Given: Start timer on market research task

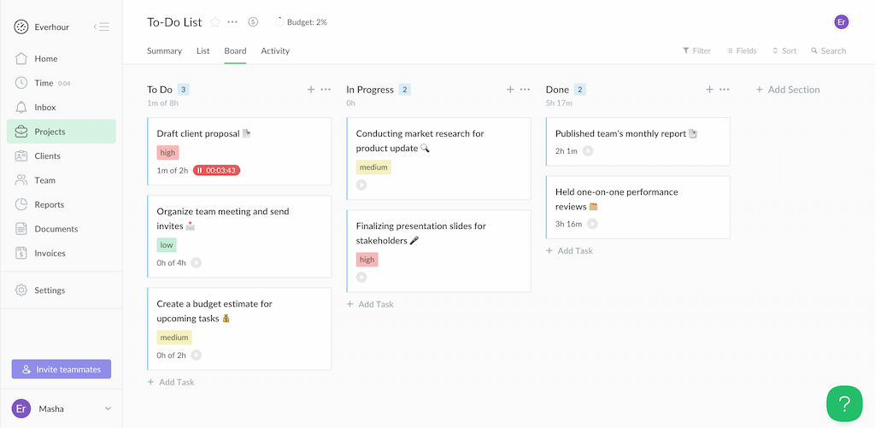Looking at the screenshot, I should [361, 185].
